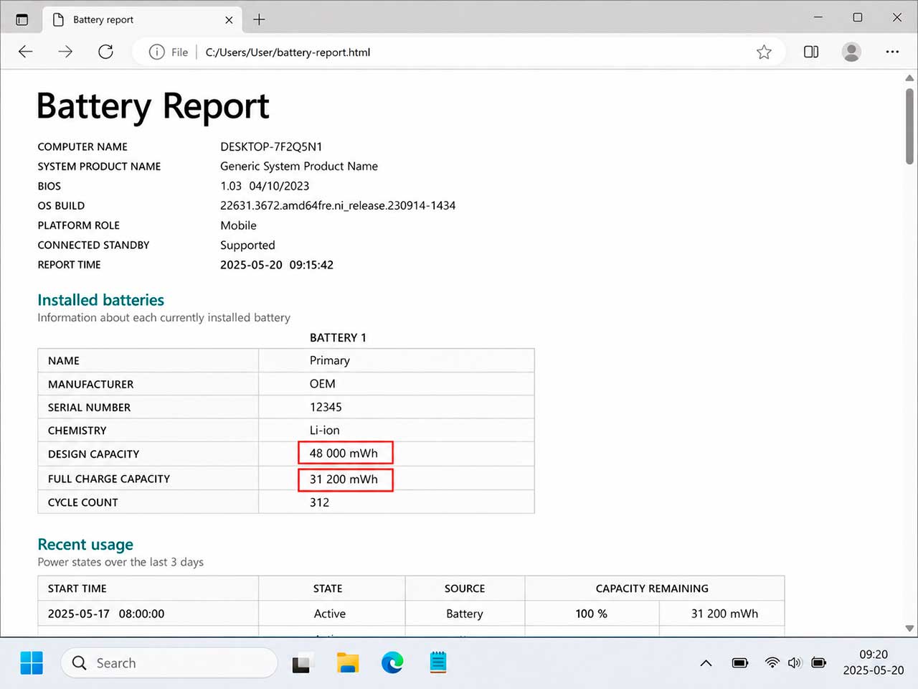Viewport: 918px width, 689px height.
Task: Select the CAPACITY REMAINING column header
Action: (x=652, y=589)
